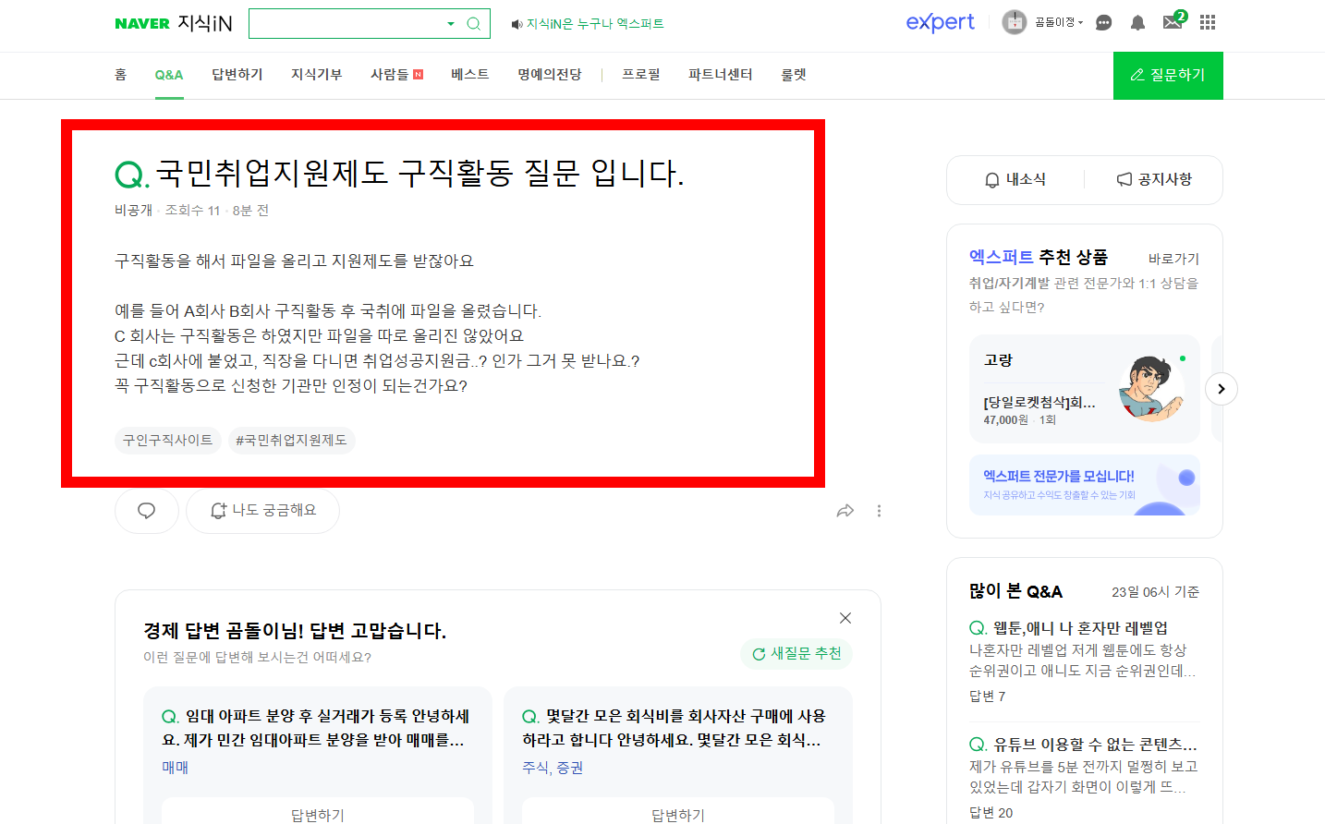Viewport: 1325px width, 824px height.
Task: Open the three-dot more options menu
Action: click(879, 511)
